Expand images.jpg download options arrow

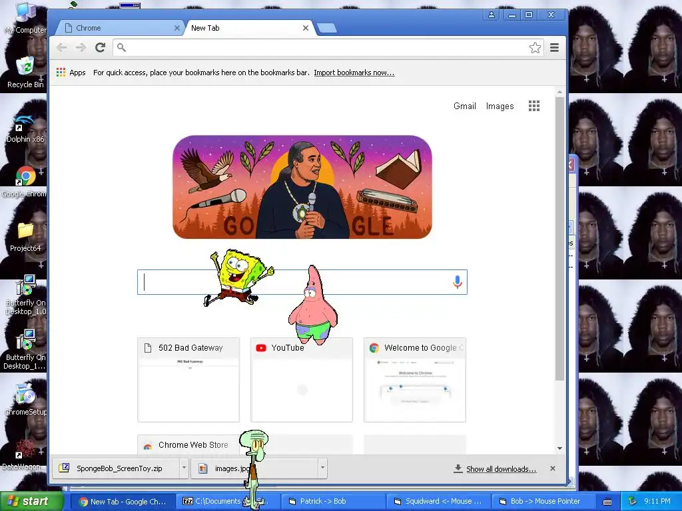point(322,468)
